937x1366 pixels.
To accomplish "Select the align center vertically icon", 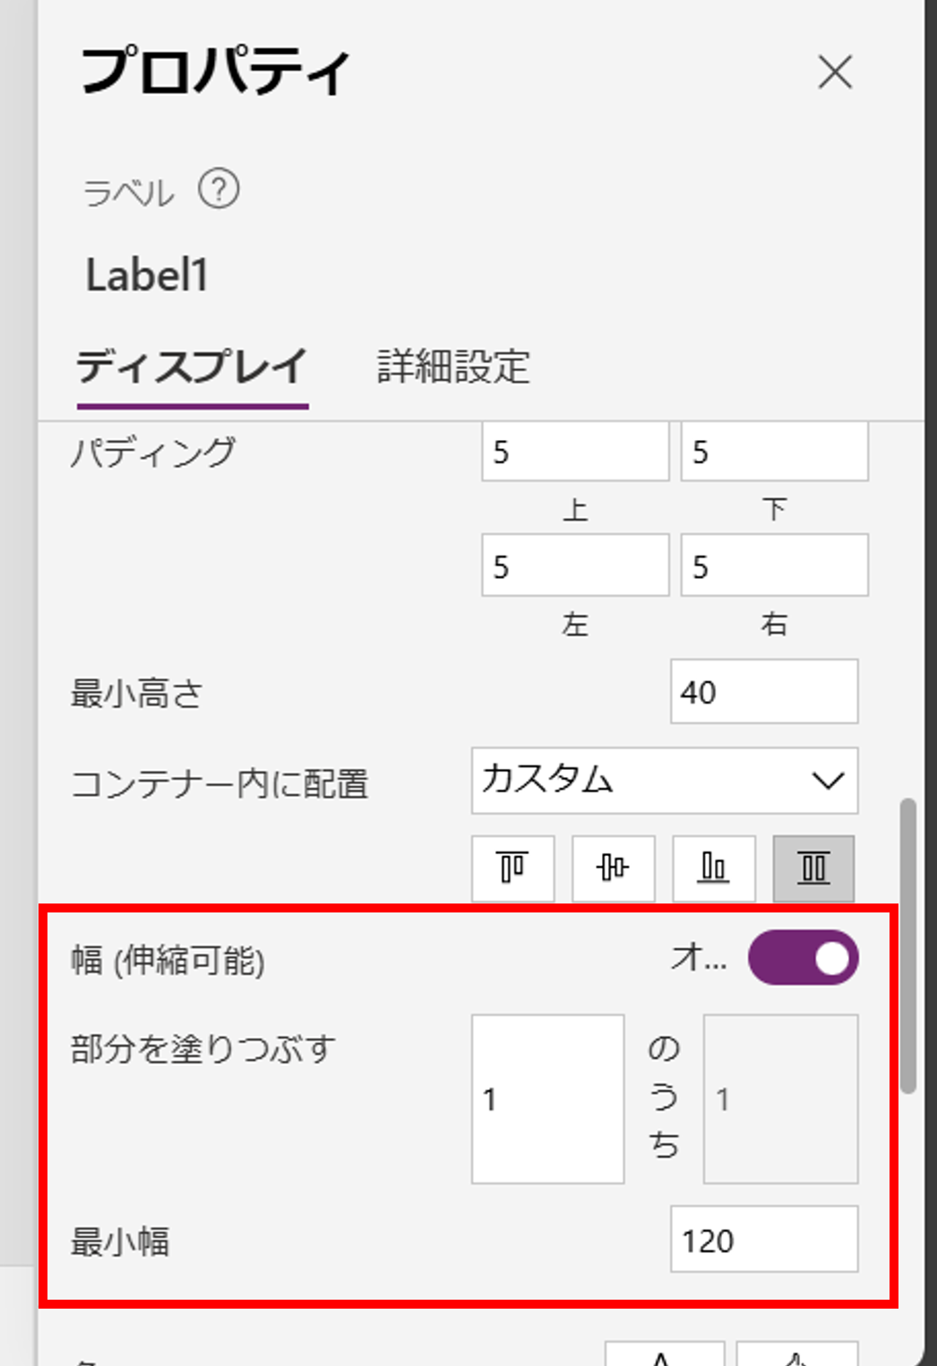I will click(x=614, y=868).
